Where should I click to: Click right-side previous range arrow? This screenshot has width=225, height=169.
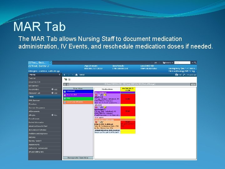(192, 84)
